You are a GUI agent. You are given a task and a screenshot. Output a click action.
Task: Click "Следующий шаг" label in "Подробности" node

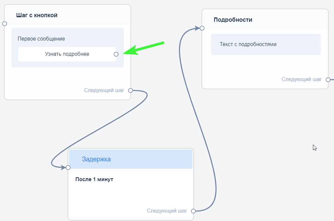(302, 79)
